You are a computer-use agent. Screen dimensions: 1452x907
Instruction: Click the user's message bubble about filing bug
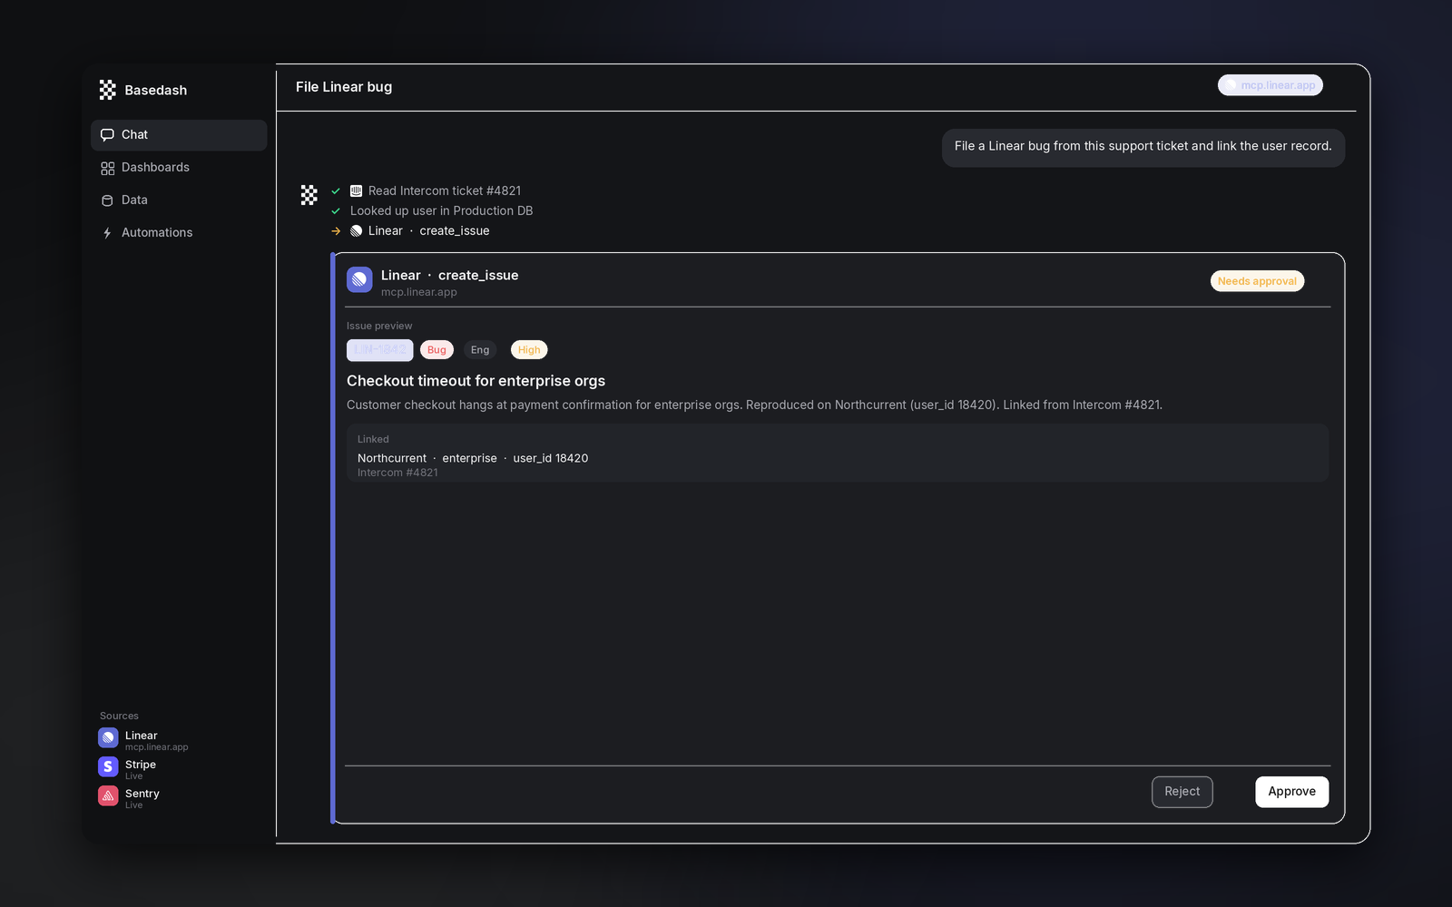(x=1143, y=147)
